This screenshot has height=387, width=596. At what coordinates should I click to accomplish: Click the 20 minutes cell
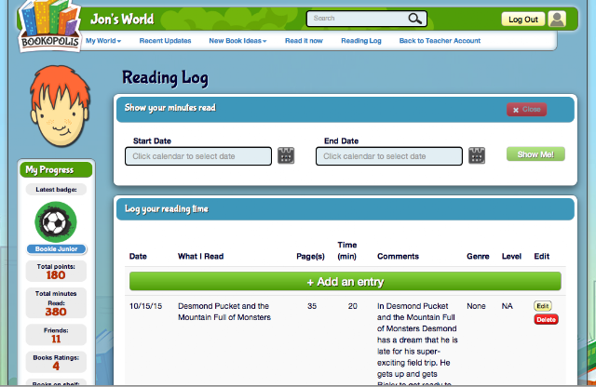tap(352, 306)
